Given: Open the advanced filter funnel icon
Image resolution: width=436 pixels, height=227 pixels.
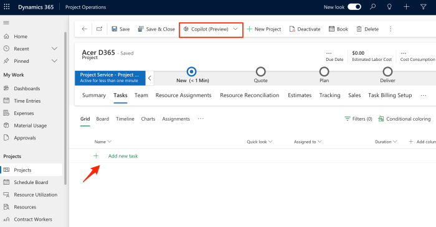Looking at the screenshot, I should (423, 7).
